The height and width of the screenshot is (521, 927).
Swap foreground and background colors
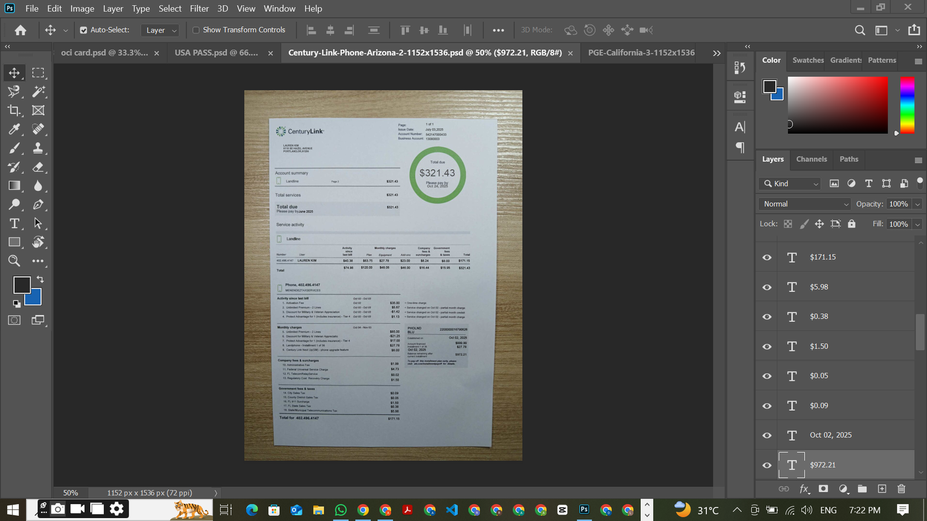pos(40,279)
